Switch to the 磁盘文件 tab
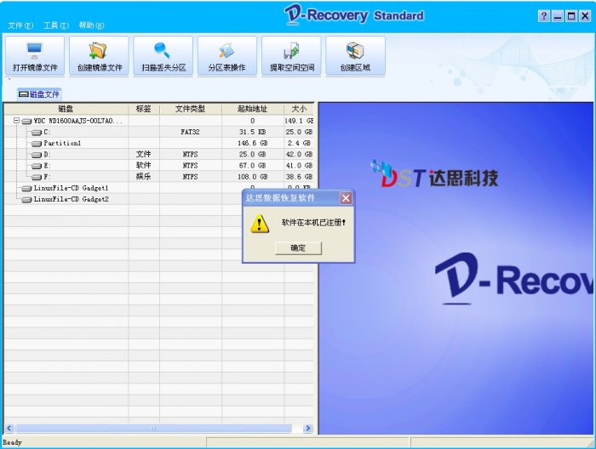 (39, 94)
